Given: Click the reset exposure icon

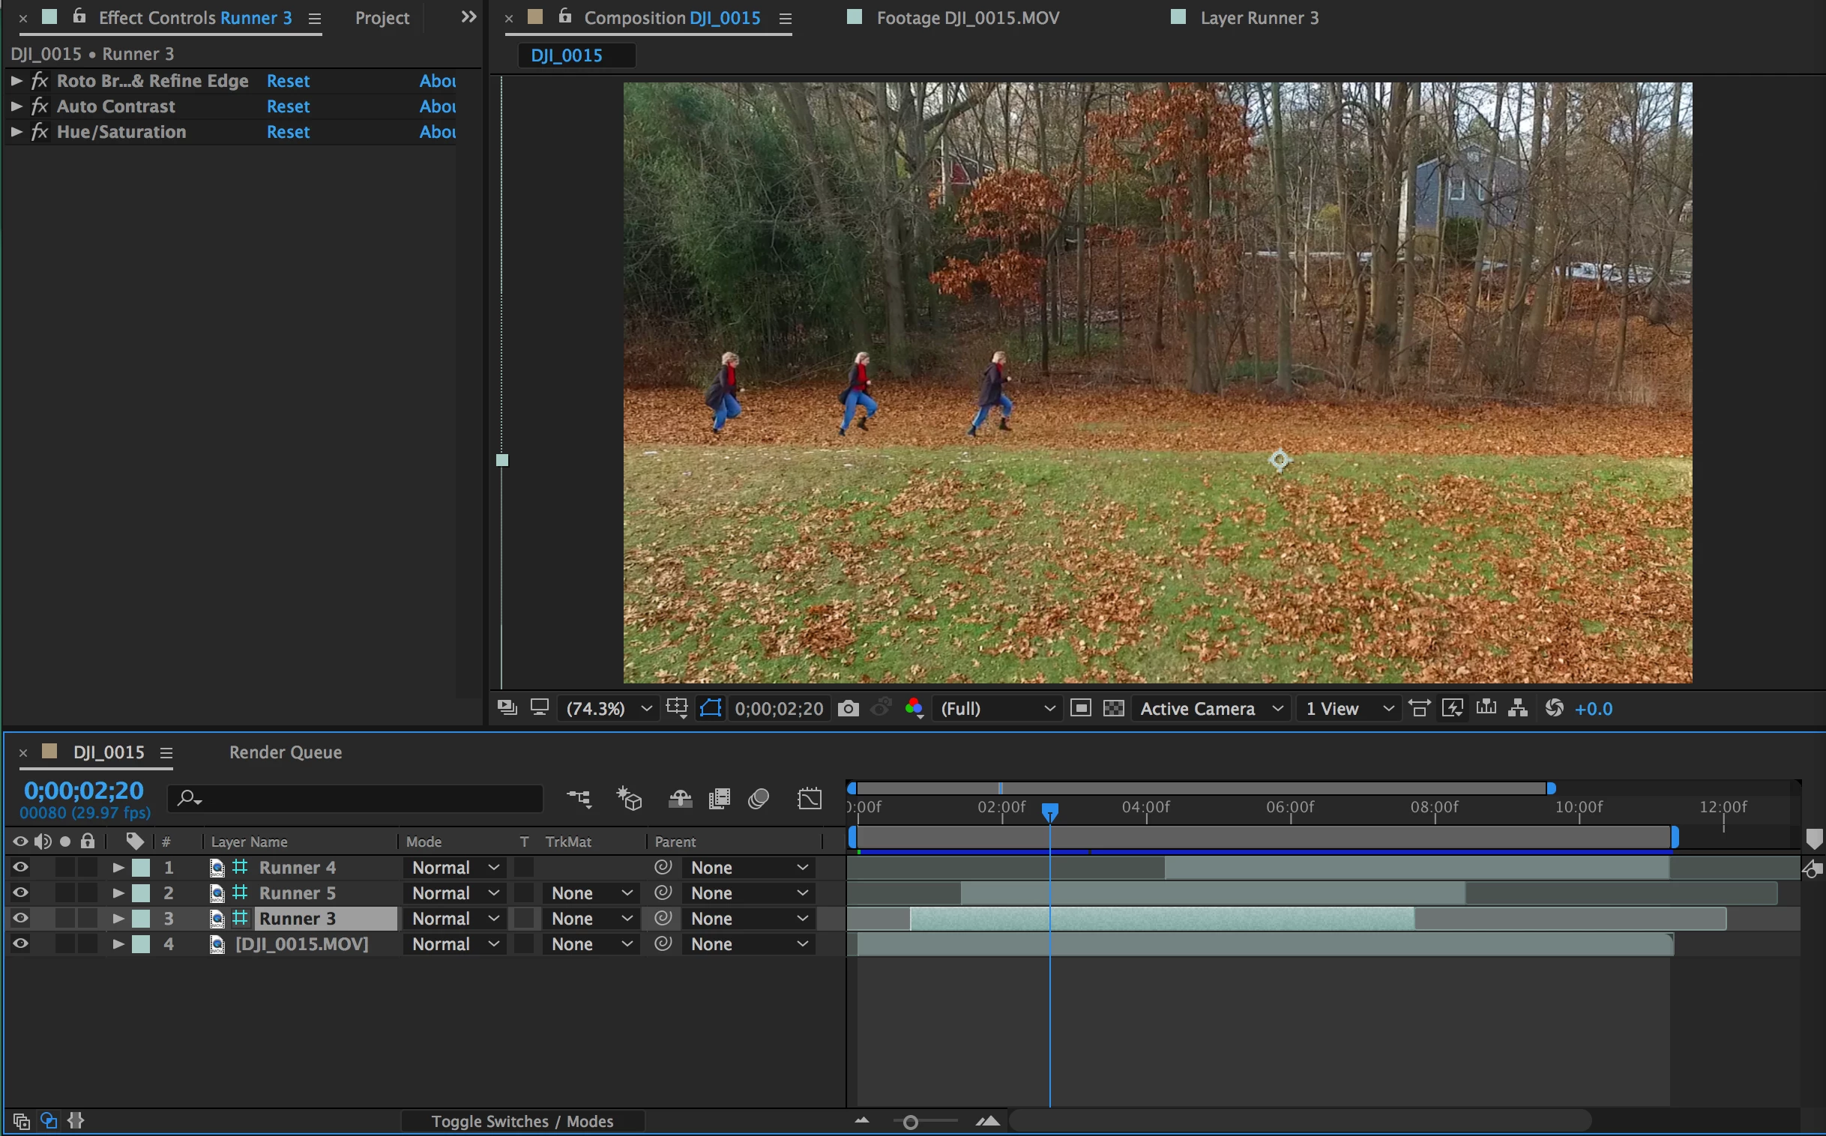Looking at the screenshot, I should 1554,708.
